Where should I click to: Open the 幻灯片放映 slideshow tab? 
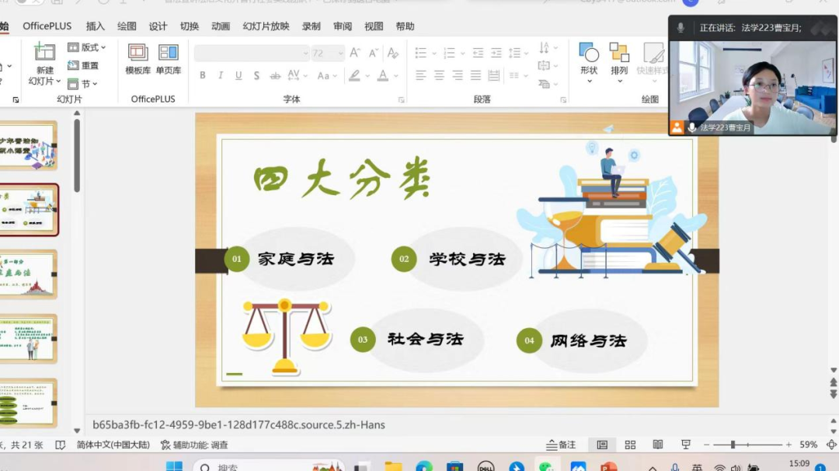pos(266,26)
